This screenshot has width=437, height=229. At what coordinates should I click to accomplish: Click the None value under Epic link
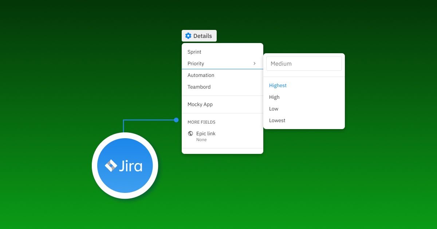click(201, 140)
